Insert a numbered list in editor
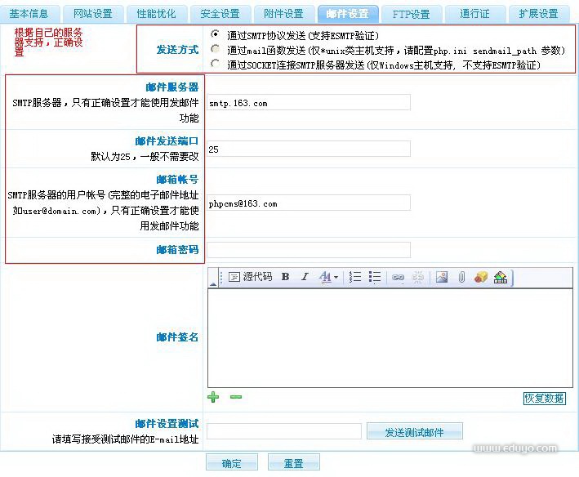Viewport: 579px width, 477px height. coord(355,277)
